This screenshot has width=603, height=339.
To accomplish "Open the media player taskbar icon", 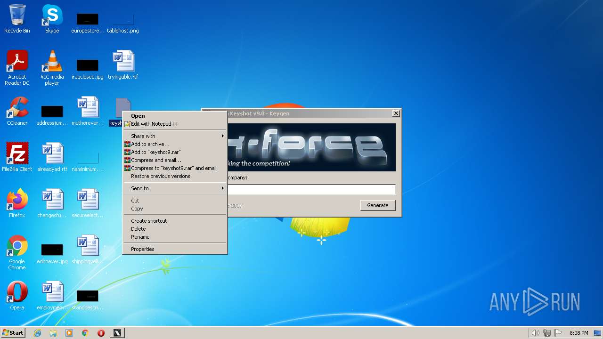I will (x=69, y=333).
